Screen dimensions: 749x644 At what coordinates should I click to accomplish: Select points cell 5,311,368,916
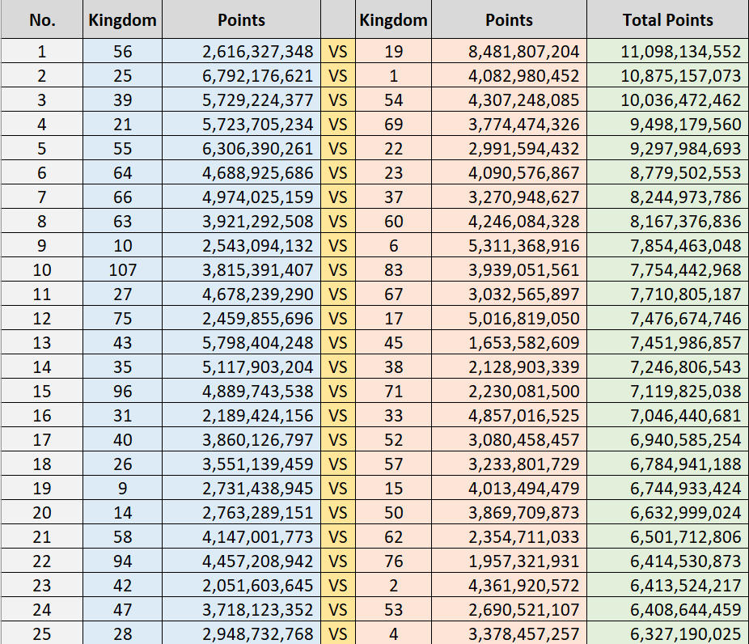click(x=509, y=247)
